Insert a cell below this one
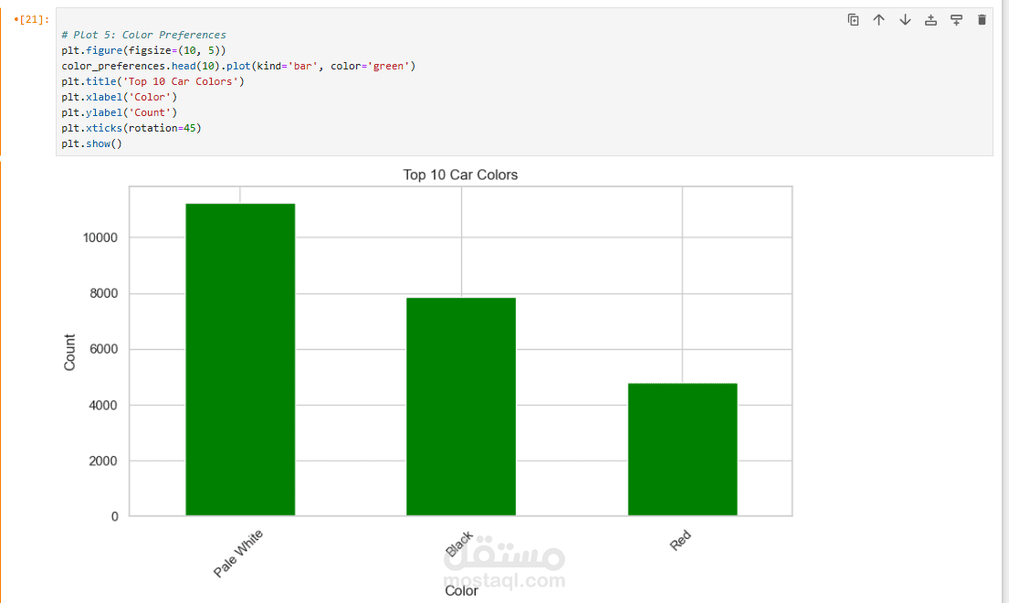Screen dimensions: 1009x603 click(x=956, y=20)
